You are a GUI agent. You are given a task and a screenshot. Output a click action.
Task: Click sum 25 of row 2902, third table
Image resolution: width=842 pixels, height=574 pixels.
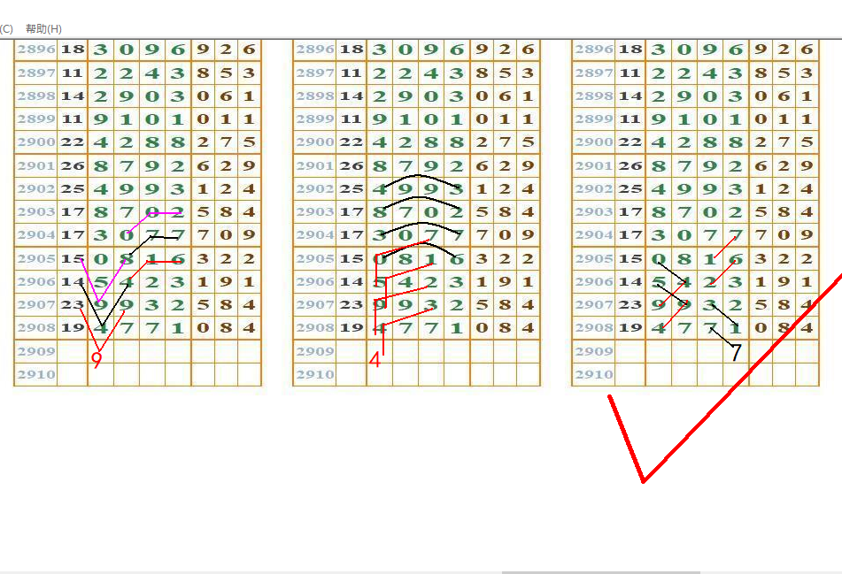tap(630, 189)
